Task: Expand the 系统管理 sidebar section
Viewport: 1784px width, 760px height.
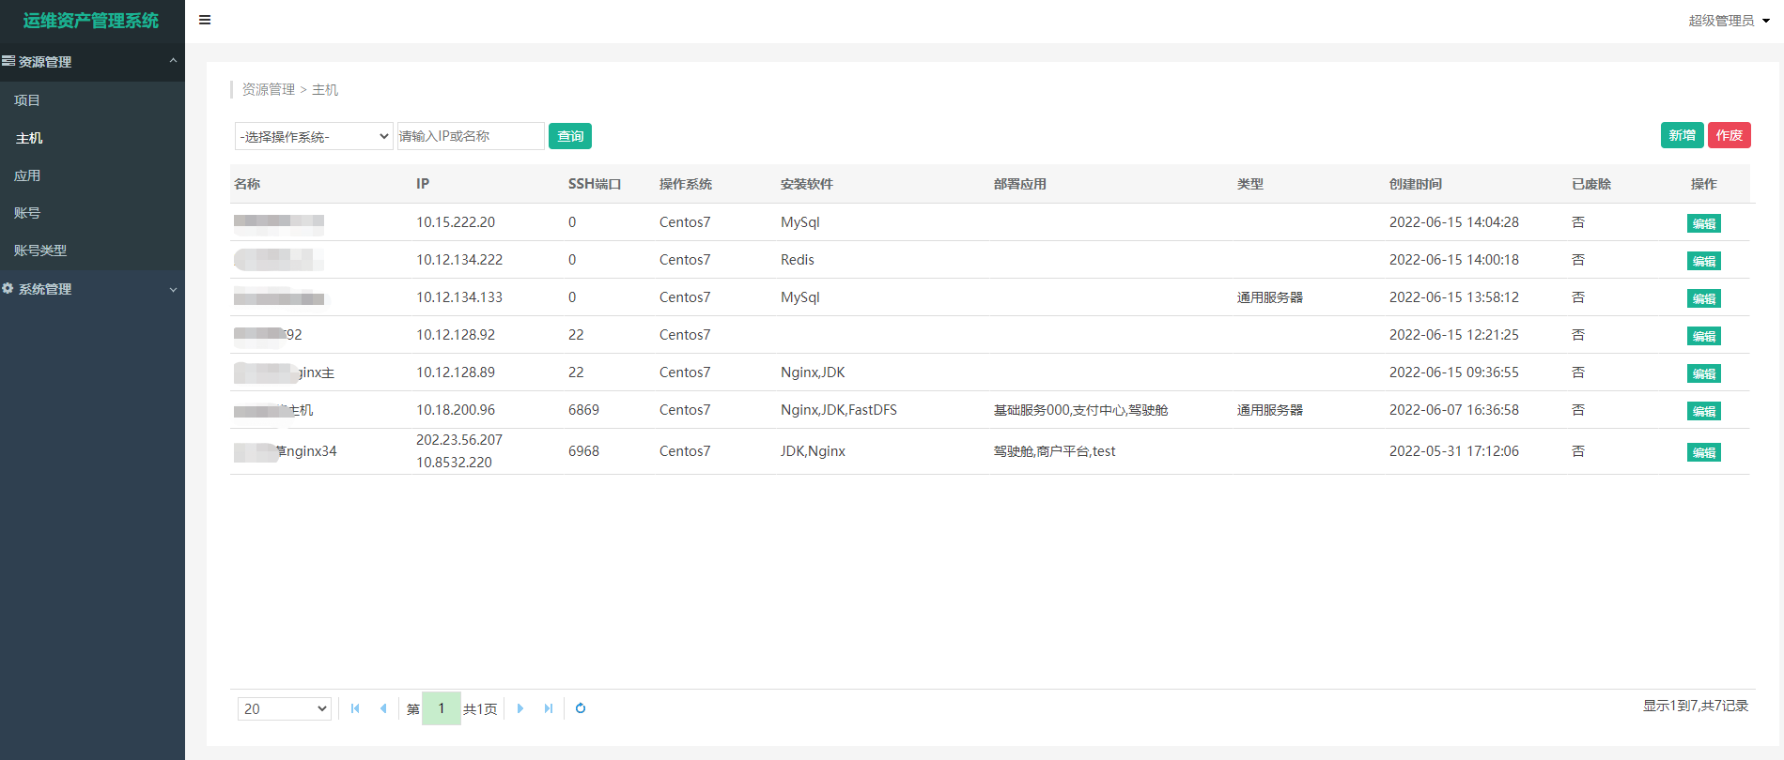Action: 173,289
